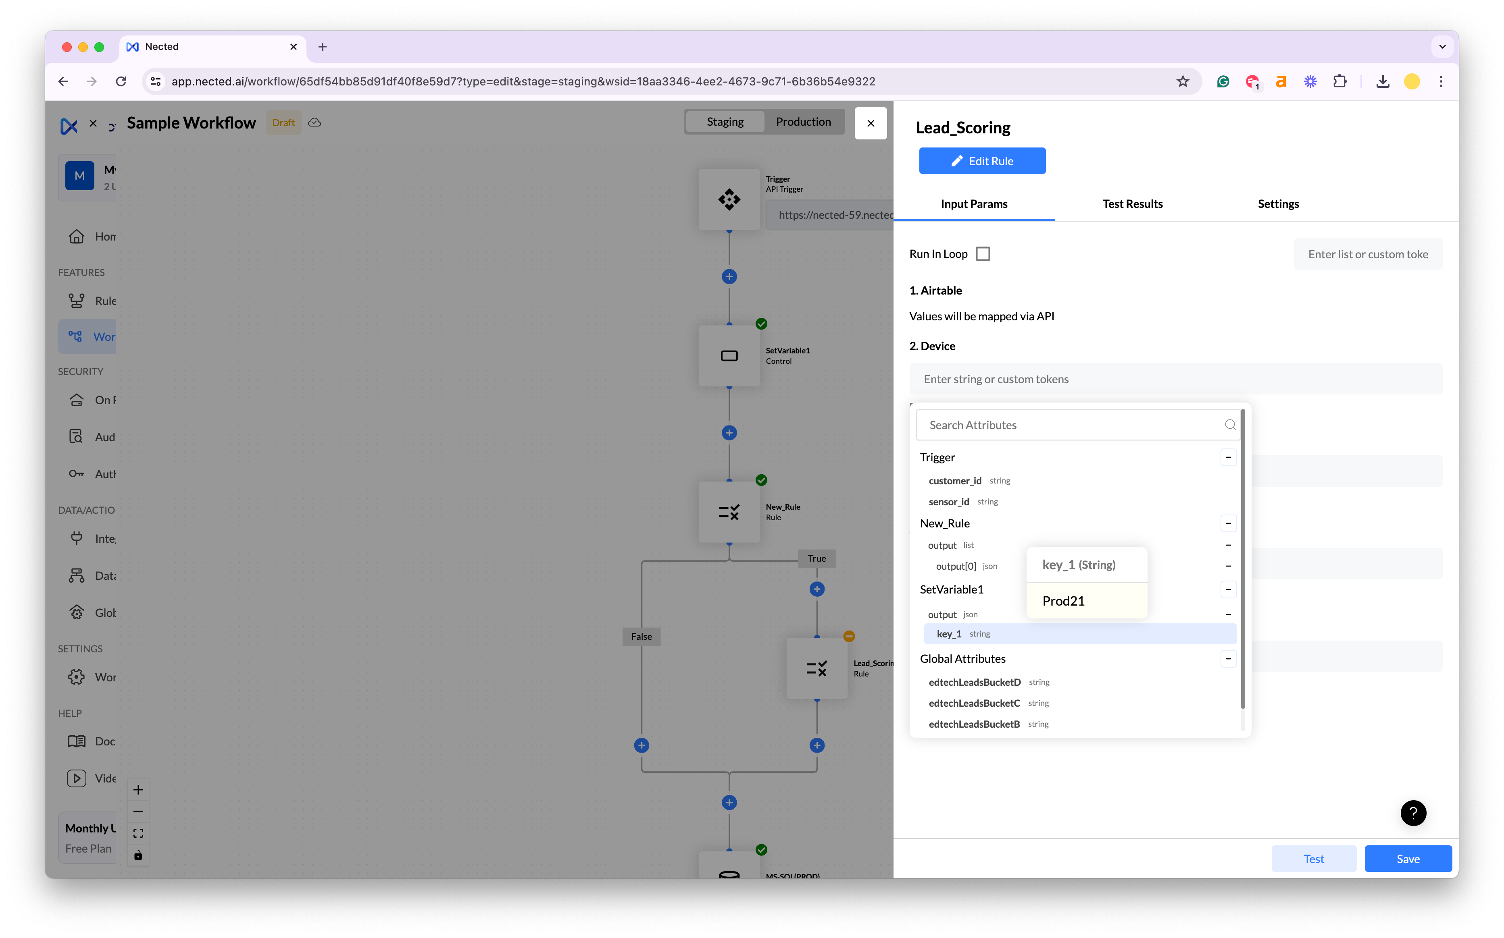Click the API Trigger node icon
This screenshot has width=1504, height=938.
[x=729, y=199]
